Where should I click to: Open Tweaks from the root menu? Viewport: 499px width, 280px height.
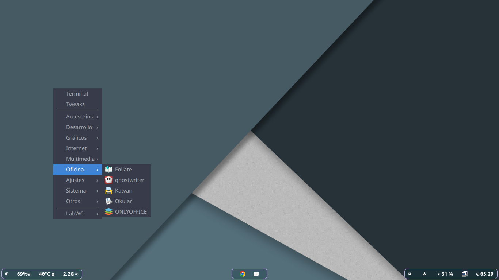point(78,104)
